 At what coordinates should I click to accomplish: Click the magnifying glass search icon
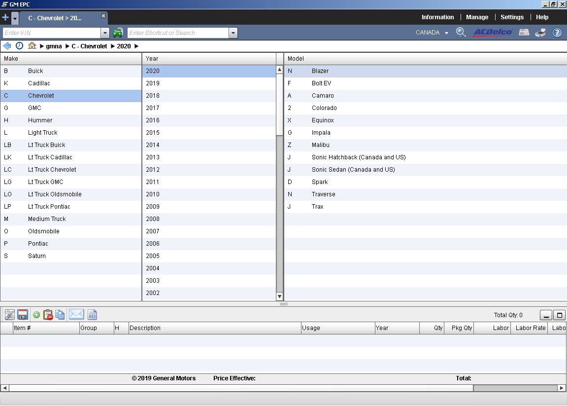[461, 32]
